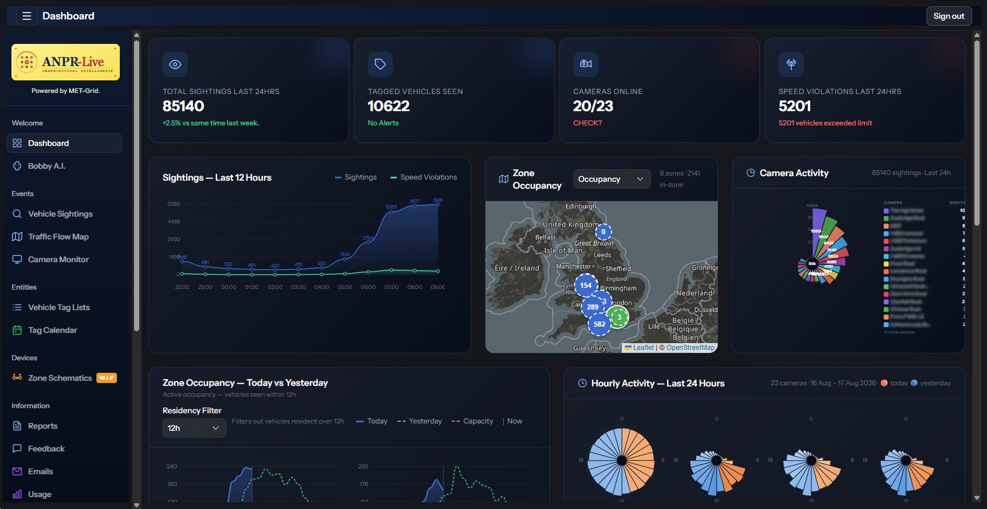Open the 12h Residency Filter dropdown

coord(194,428)
